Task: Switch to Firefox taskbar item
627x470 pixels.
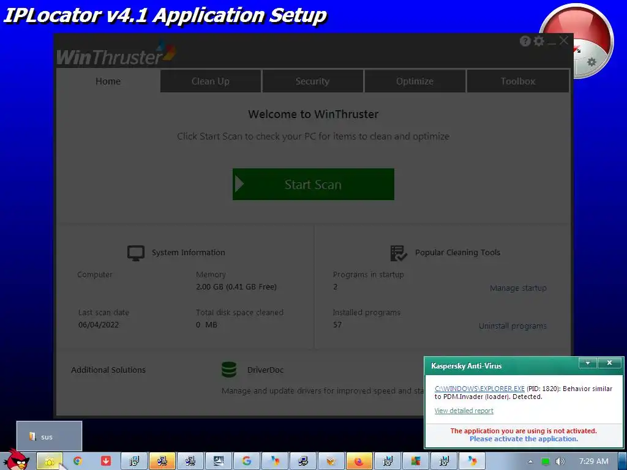Action: pyautogui.click(x=359, y=461)
